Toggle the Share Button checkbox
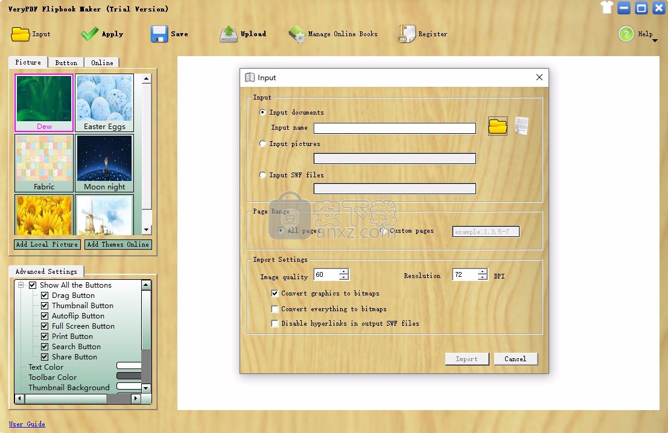This screenshot has width=668, height=433. click(x=44, y=357)
